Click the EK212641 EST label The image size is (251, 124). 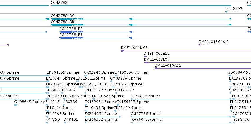(240, 102)
